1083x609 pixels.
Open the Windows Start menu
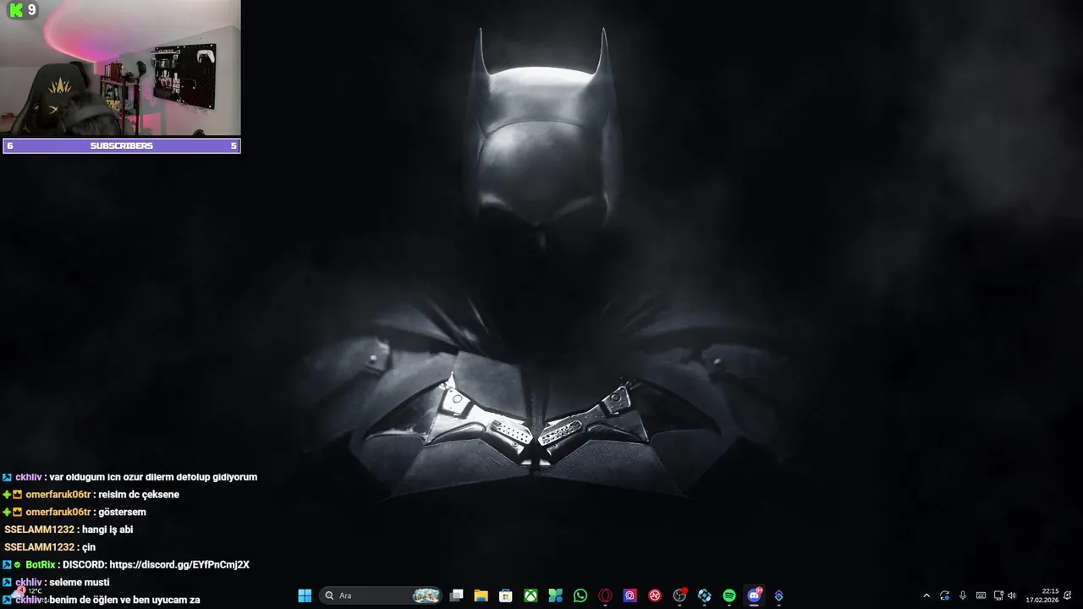(305, 595)
